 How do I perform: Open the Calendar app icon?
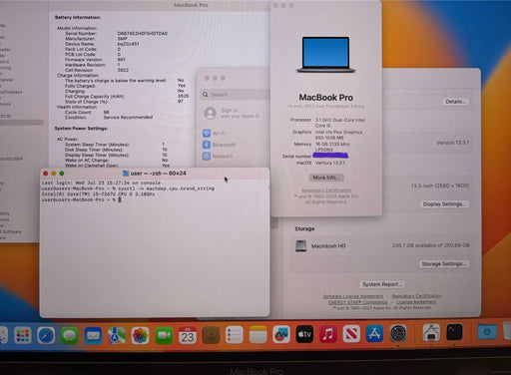click(x=188, y=335)
